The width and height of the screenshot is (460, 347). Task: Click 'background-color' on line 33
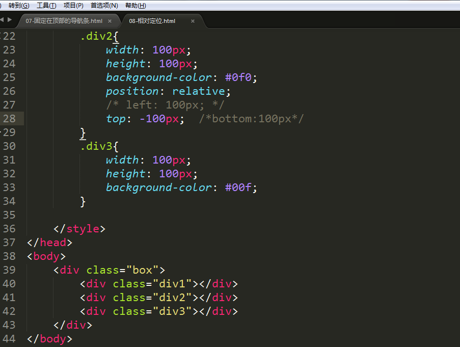158,188
